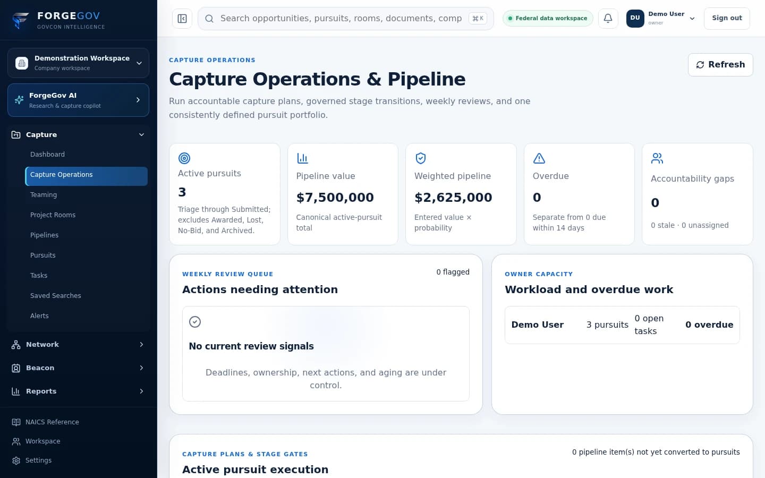Click the Pipeline value chart icon
The width and height of the screenshot is (765, 478).
(302, 158)
